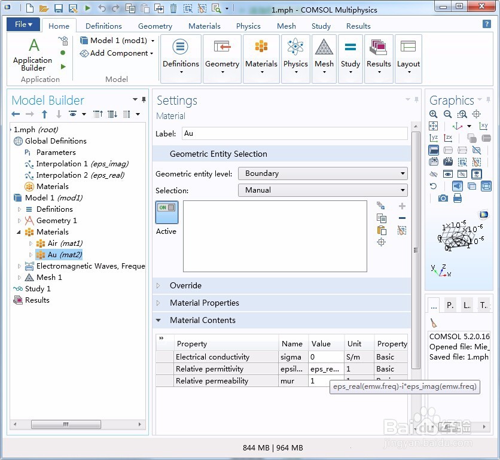This screenshot has height=460, width=500.
Task: Switch to the Physics ribbon tab
Action: click(x=248, y=26)
